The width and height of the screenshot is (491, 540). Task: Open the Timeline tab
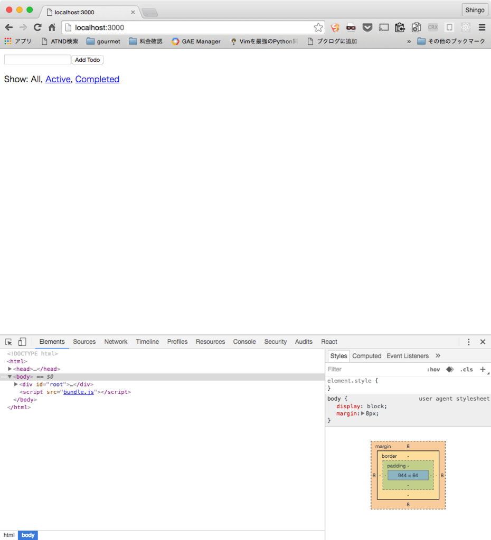click(147, 342)
